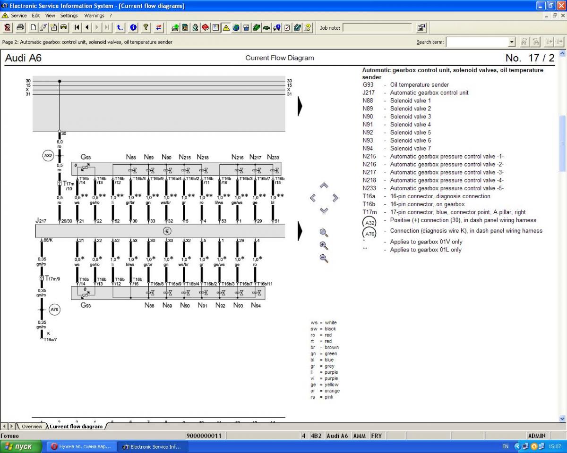Open the Service menu
The height and width of the screenshot is (453, 567).
[x=19, y=16]
